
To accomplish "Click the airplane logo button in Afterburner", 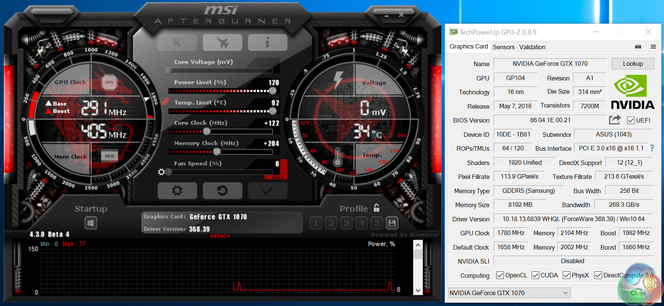I will pyautogui.click(x=223, y=43).
